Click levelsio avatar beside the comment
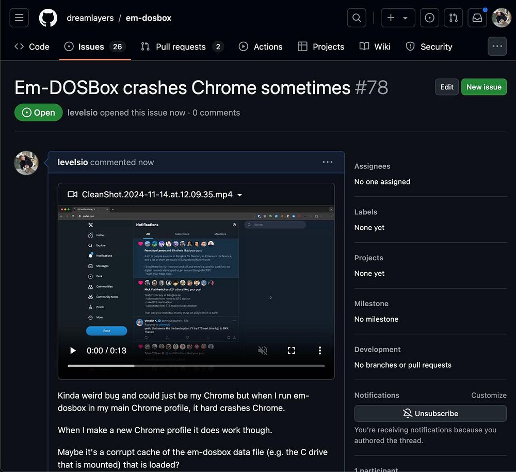 point(26,163)
